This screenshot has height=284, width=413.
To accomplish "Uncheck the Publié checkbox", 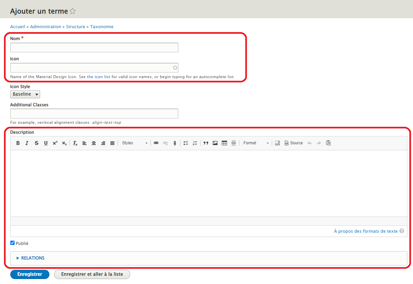I will coord(13,243).
